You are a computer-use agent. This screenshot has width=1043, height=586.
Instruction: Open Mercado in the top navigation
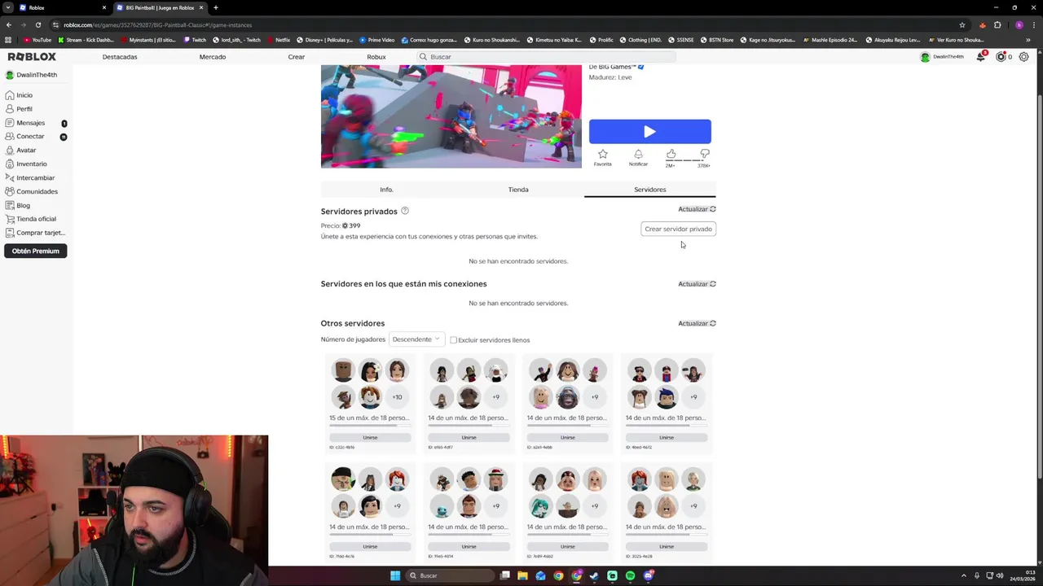click(213, 57)
